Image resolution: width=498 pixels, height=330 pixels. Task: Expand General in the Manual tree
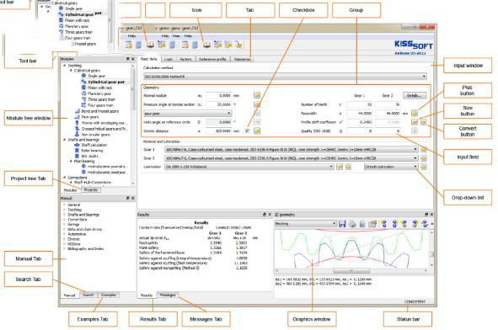pos(64,205)
